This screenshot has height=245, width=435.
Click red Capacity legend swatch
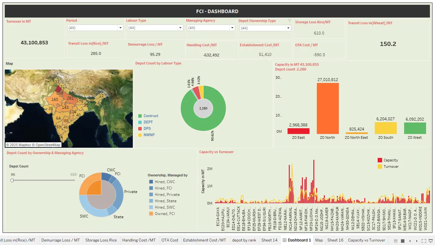coord(380,160)
